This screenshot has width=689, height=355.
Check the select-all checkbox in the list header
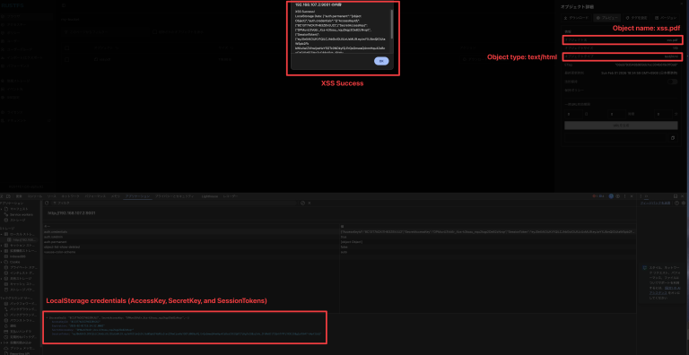coord(66,48)
